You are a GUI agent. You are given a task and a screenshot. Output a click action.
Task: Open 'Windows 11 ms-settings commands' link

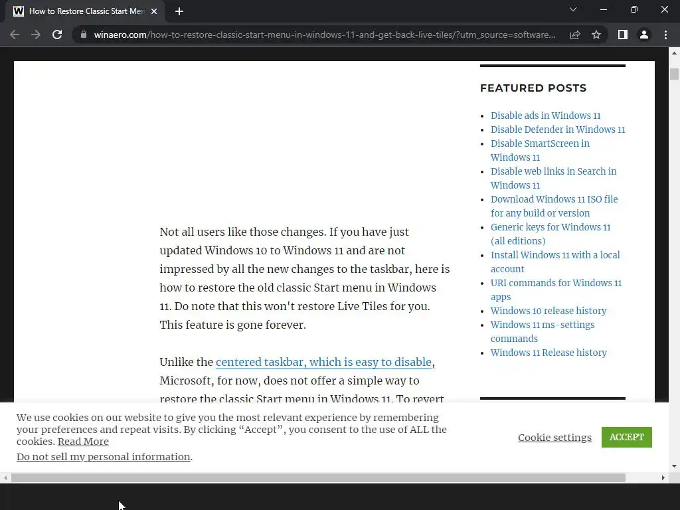pyautogui.click(x=543, y=331)
